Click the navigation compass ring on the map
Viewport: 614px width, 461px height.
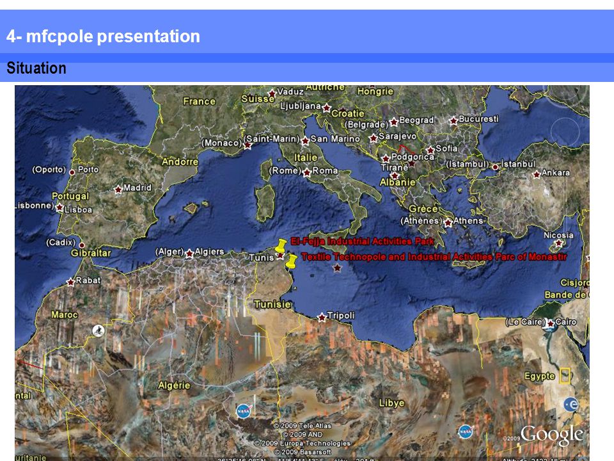tap(565, 132)
